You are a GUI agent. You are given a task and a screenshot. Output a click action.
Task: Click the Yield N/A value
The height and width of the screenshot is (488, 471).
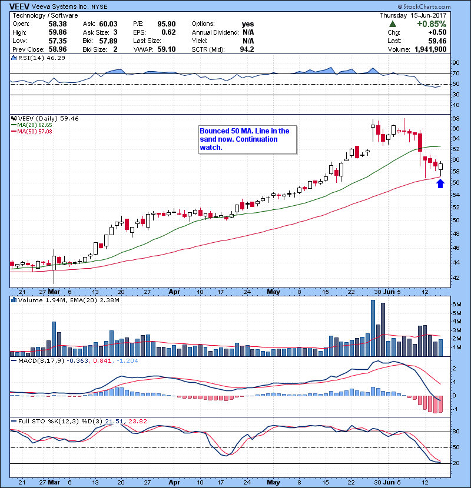[248, 41]
